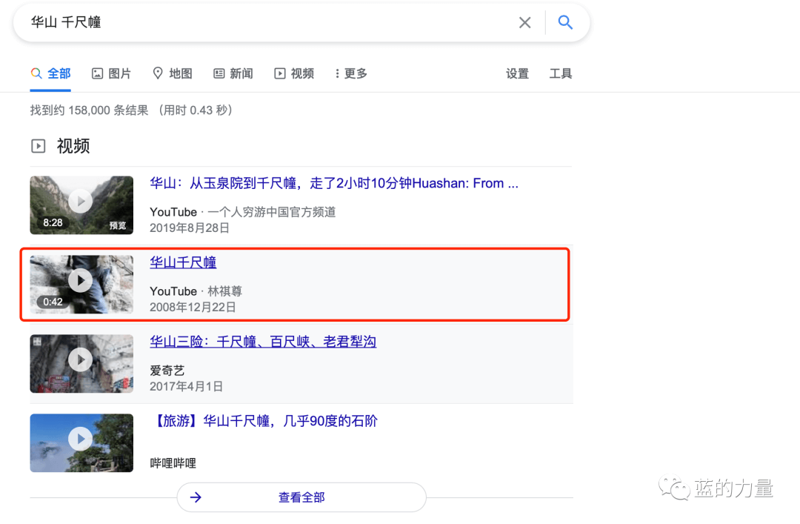Viewport: 800px width, 524px height.
Task: Switch to the 地图 maps tab
Action: 172,73
